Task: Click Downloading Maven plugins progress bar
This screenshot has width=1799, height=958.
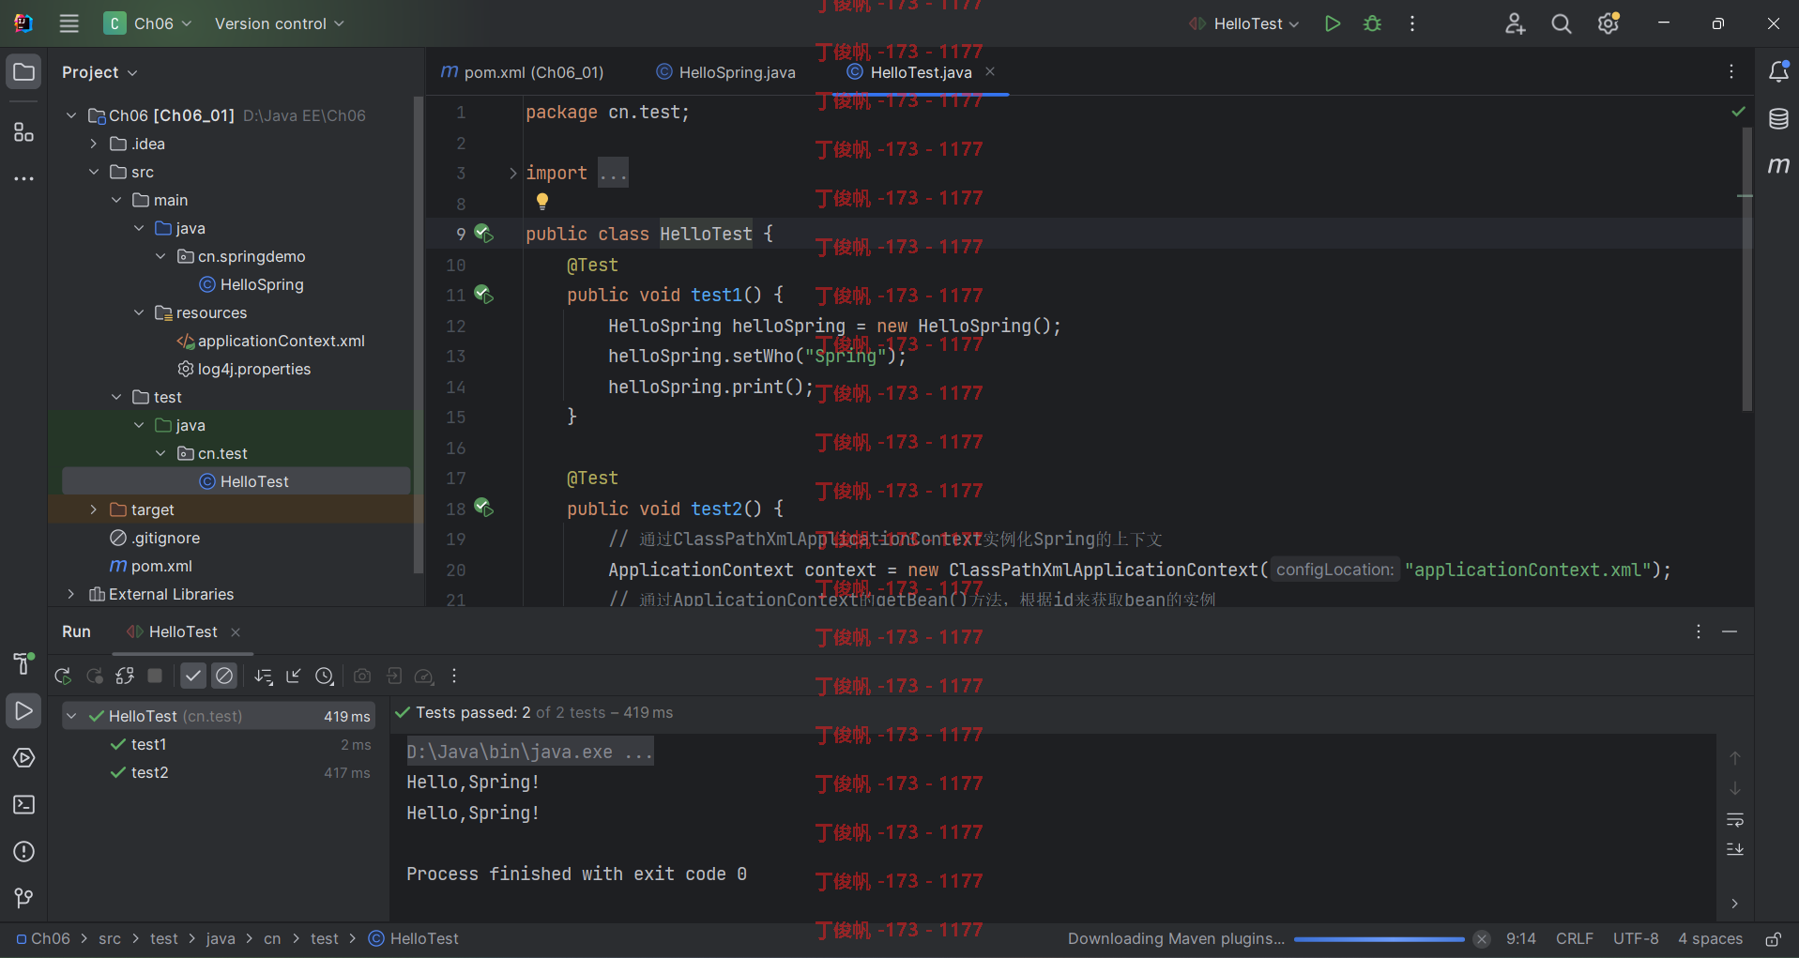Action: [1379, 939]
